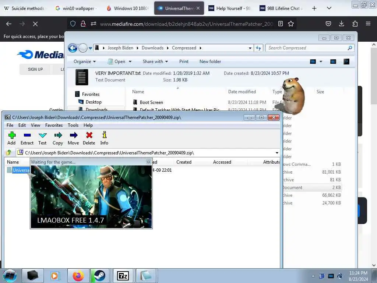This screenshot has height=283, width=377.
Task: Run Test on the archive in 7-Zip
Action: click(x=43, y=135)
